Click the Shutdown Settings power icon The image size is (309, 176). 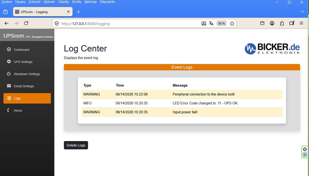[x=9, y=74]
